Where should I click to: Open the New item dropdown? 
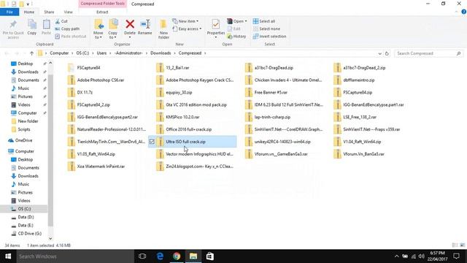(x=185, y=21)
